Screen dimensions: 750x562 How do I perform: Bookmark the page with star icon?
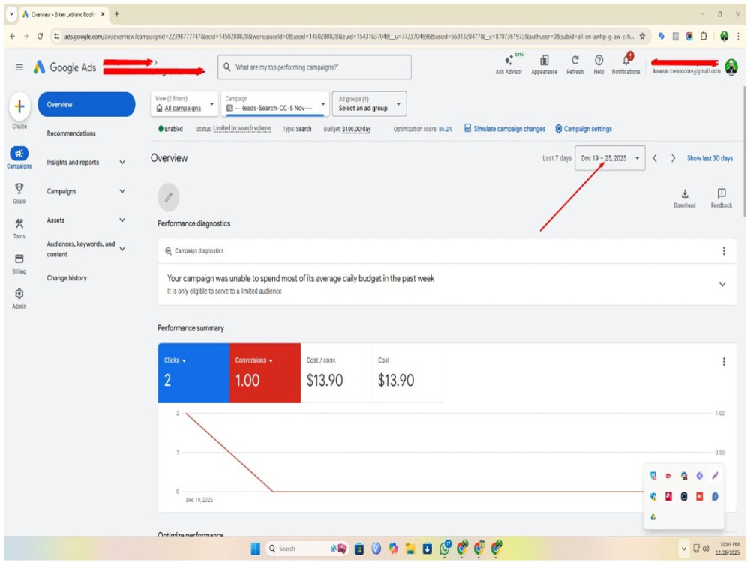[643, 36]
